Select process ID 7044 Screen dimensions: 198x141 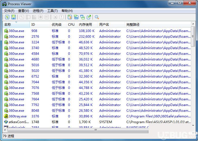(35, 82)
